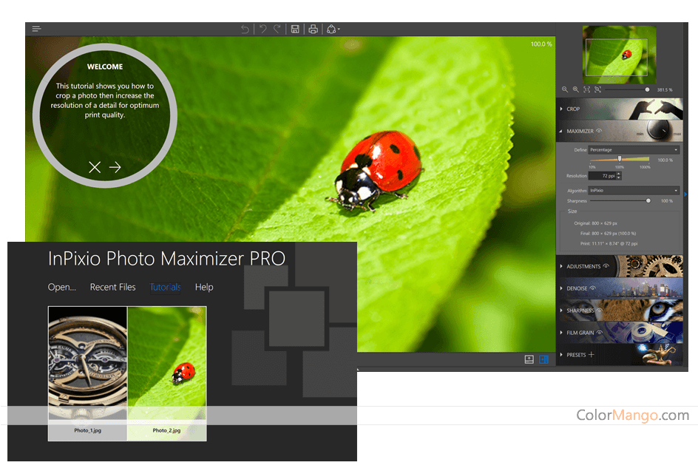Open the hamburger menu icon
This screenshot has height=468, width=698.
coord(36,29)
